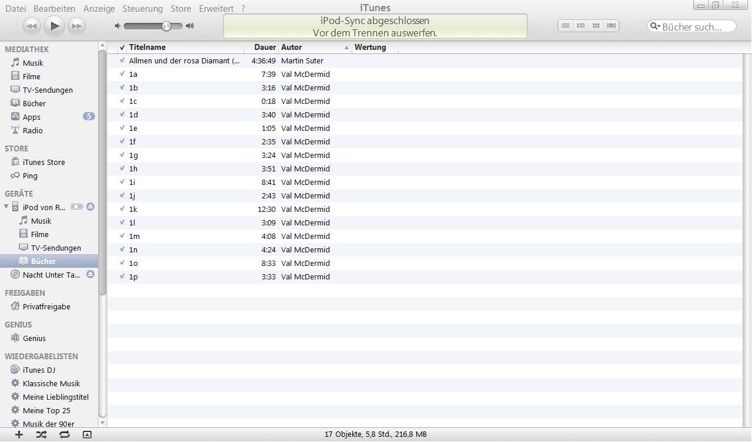Open TV-Sendungen on the iPod
Viewport: 752px width, 442px height.
pyautogui.click(x=56, y=248)
